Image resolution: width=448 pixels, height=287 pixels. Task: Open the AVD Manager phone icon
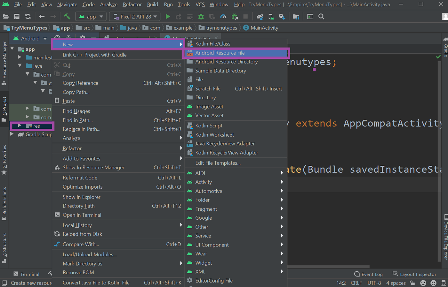click(270, 16)
